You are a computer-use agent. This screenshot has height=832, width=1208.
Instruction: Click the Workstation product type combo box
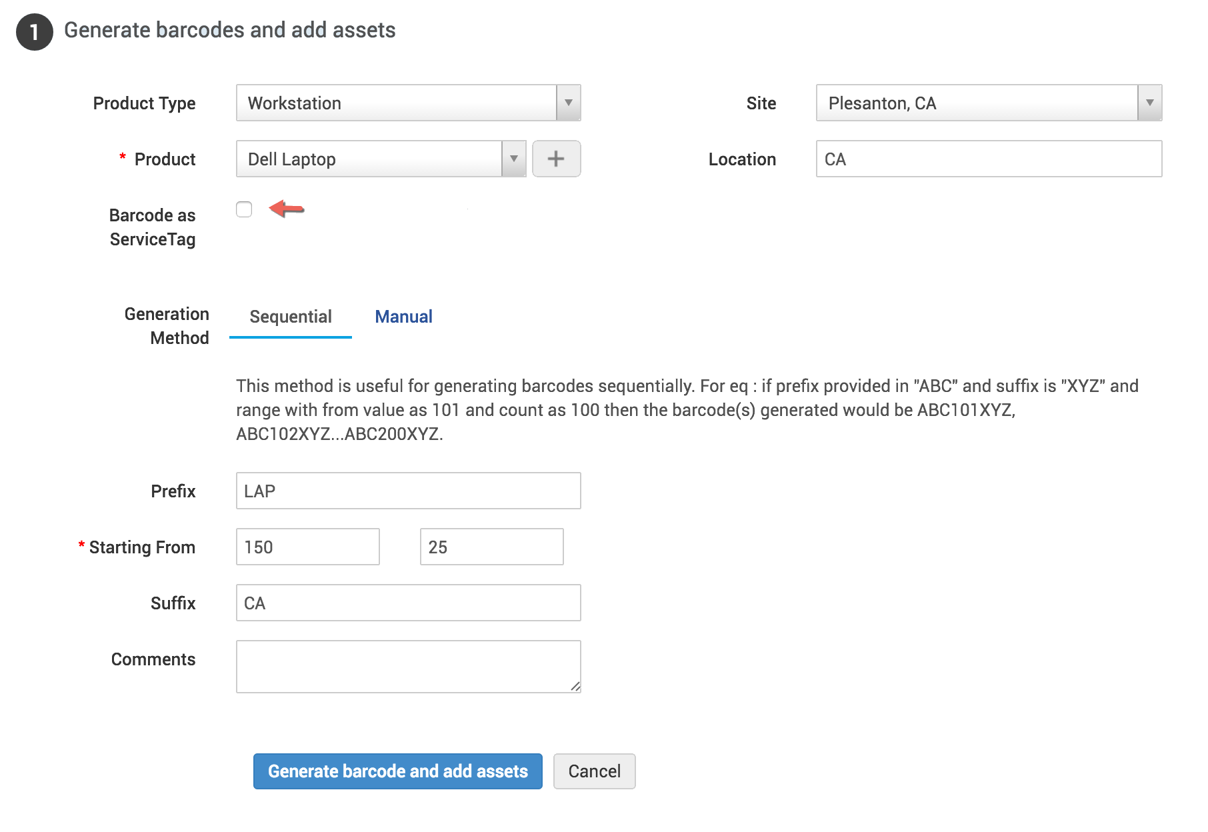click(397, 103)
